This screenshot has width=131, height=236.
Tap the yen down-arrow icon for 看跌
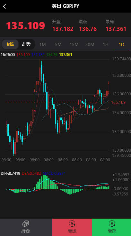(112, 223)
